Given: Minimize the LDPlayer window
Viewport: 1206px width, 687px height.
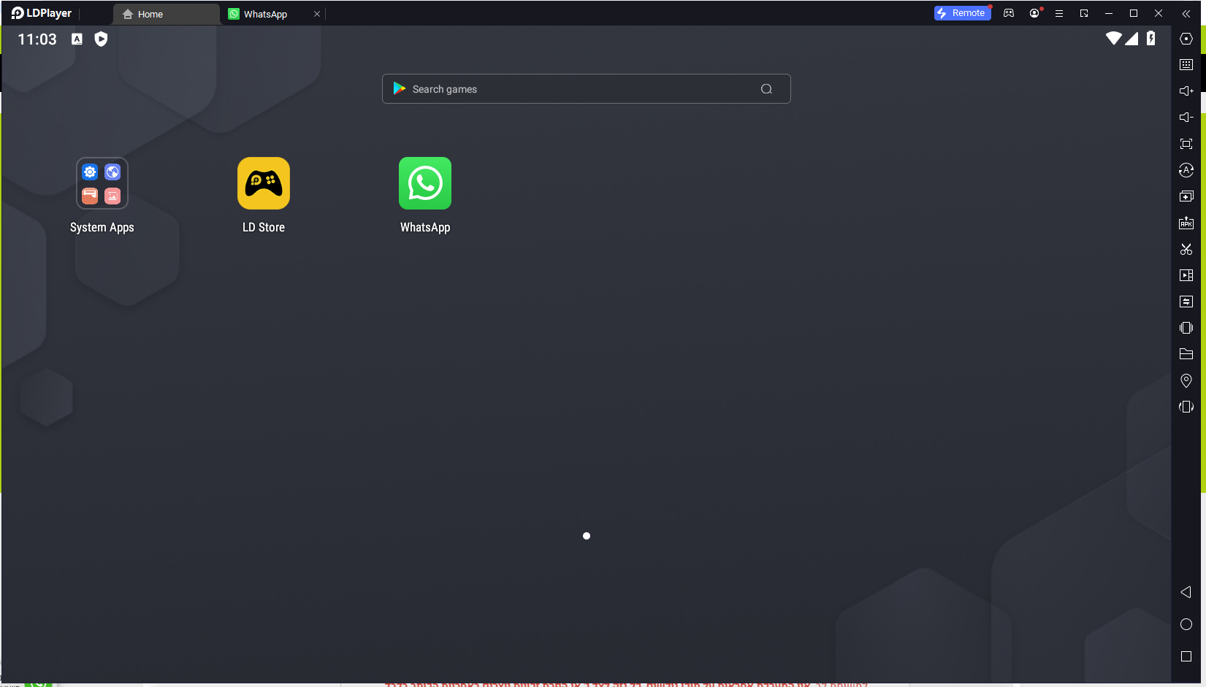Looking at the screenshot, I should click(1109, 13).
